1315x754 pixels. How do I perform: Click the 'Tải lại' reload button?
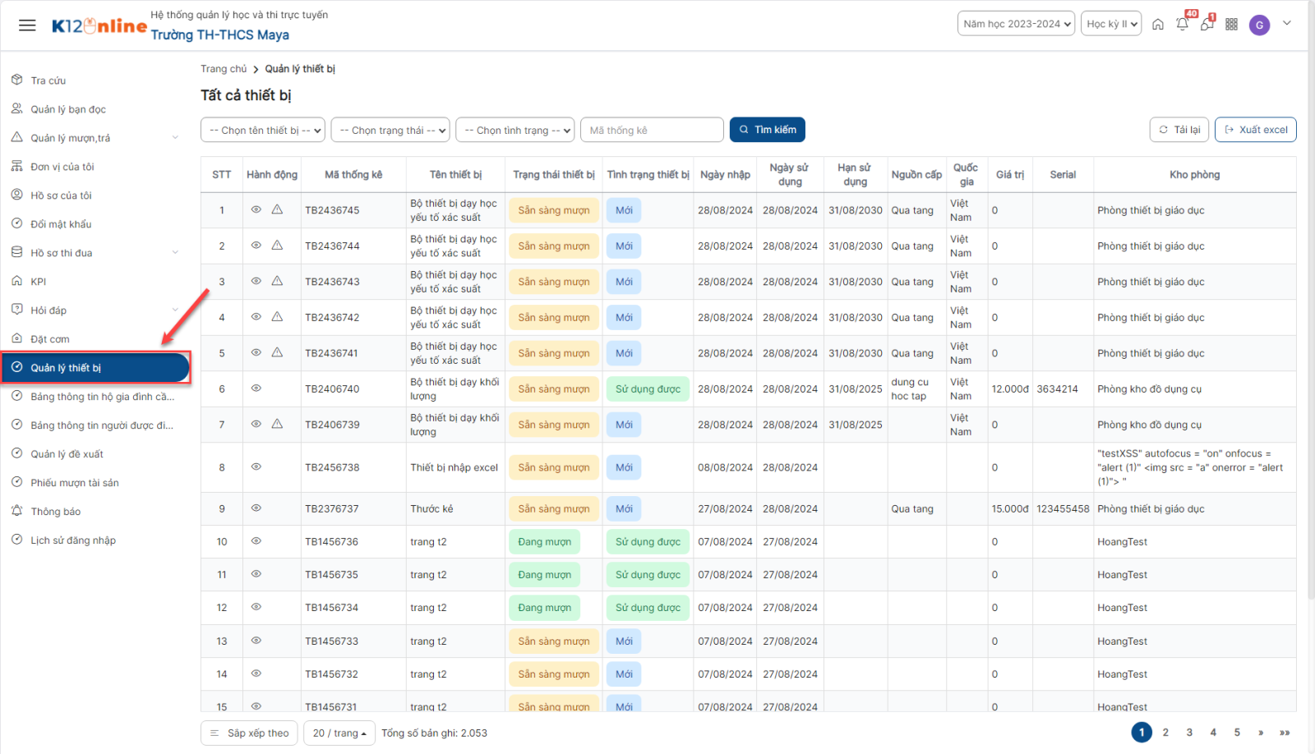pyautogui.click(x=1179, y=130)
